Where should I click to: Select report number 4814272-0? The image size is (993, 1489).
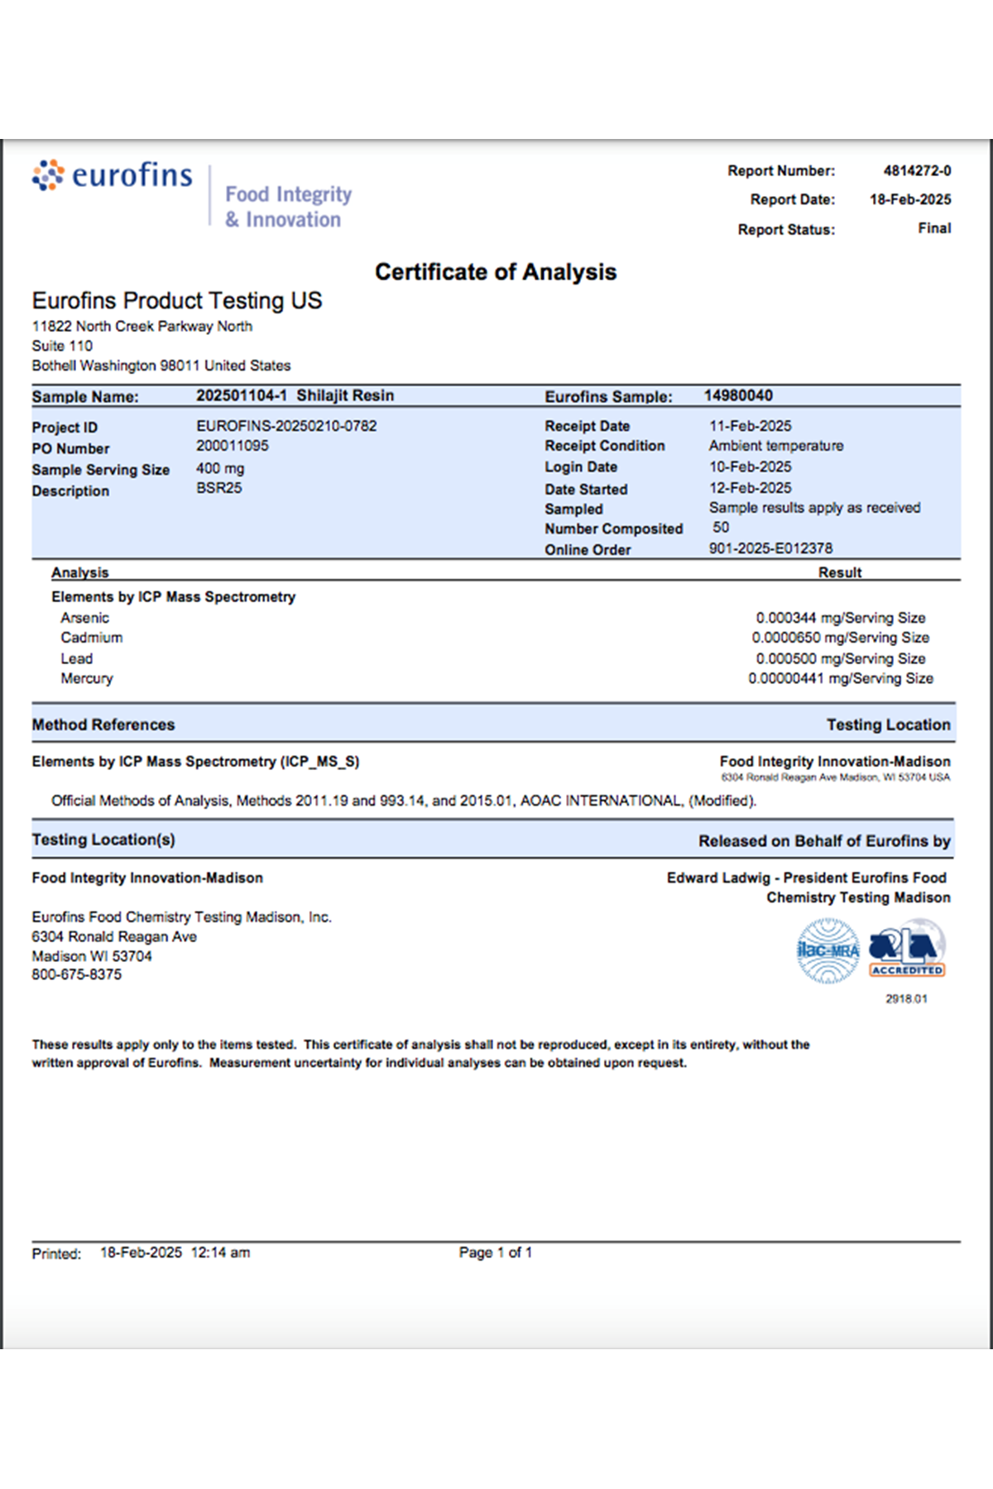click(917, 171)
